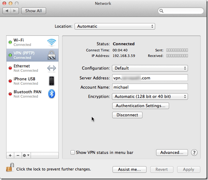Image resolution: width=208 pixels, height=180 pixels.
Task: Enable Show VPN status in menu bar
Action: 72,152
